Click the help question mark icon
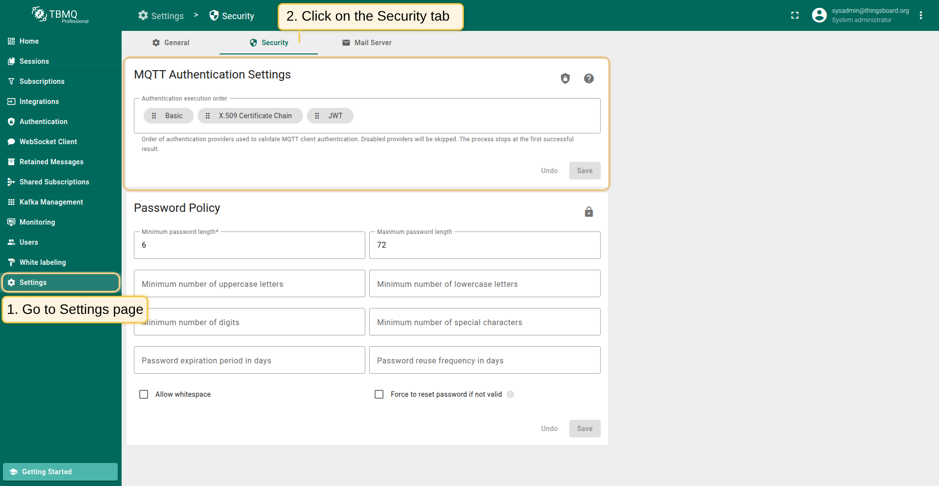This screenshot has width=939, height=486. (x=589, y=78)
